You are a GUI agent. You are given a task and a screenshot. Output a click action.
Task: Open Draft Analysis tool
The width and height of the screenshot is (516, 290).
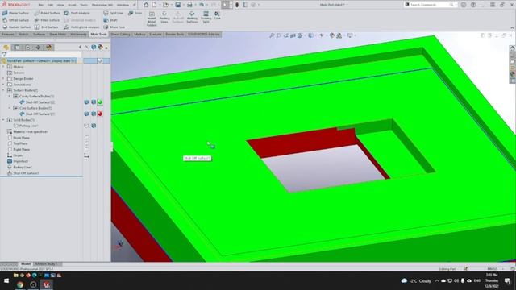(77, 13)
